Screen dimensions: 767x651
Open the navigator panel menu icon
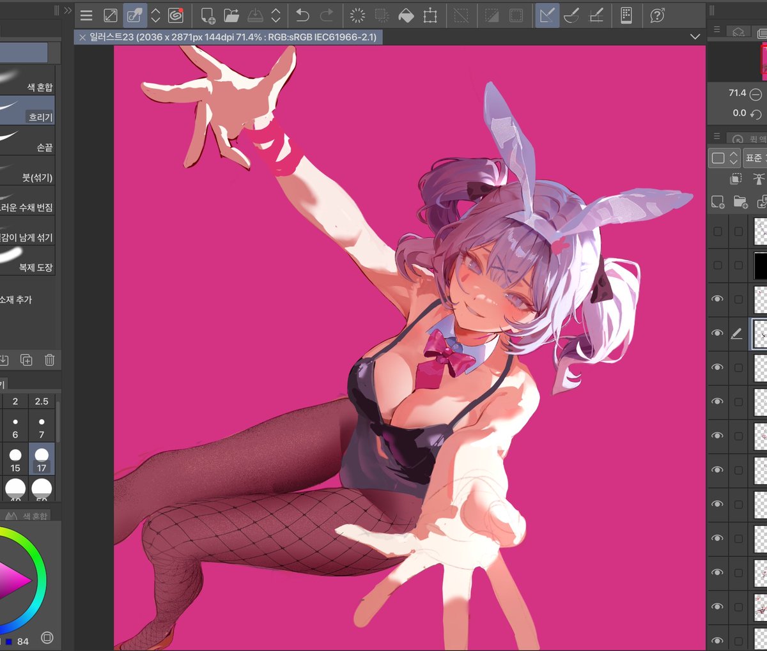pos(717,30)
